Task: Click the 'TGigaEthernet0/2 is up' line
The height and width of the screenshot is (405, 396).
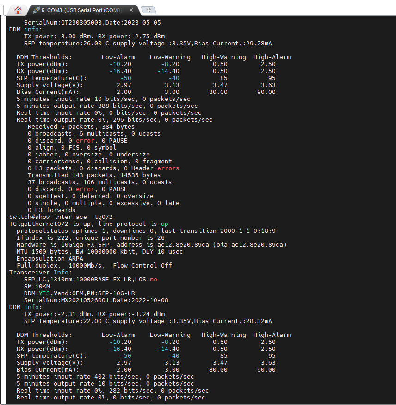Action: (88, 224)
